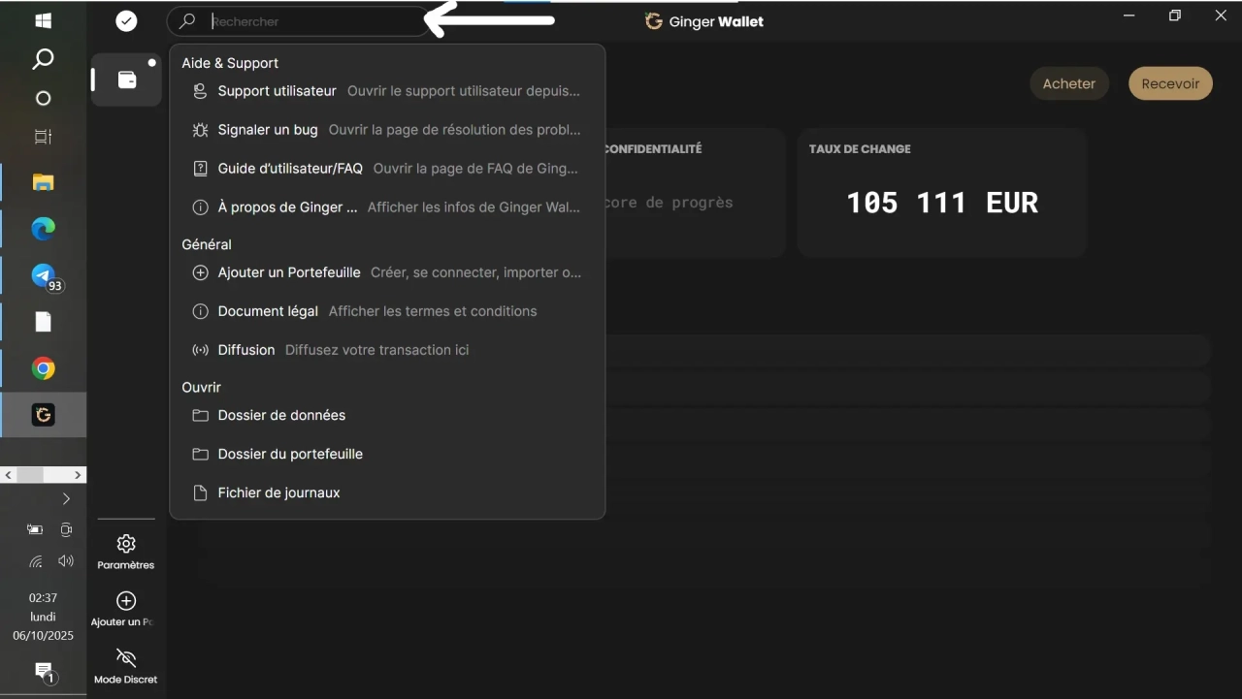
Task: Click the Rechercher search field
Action: (299, 20)
